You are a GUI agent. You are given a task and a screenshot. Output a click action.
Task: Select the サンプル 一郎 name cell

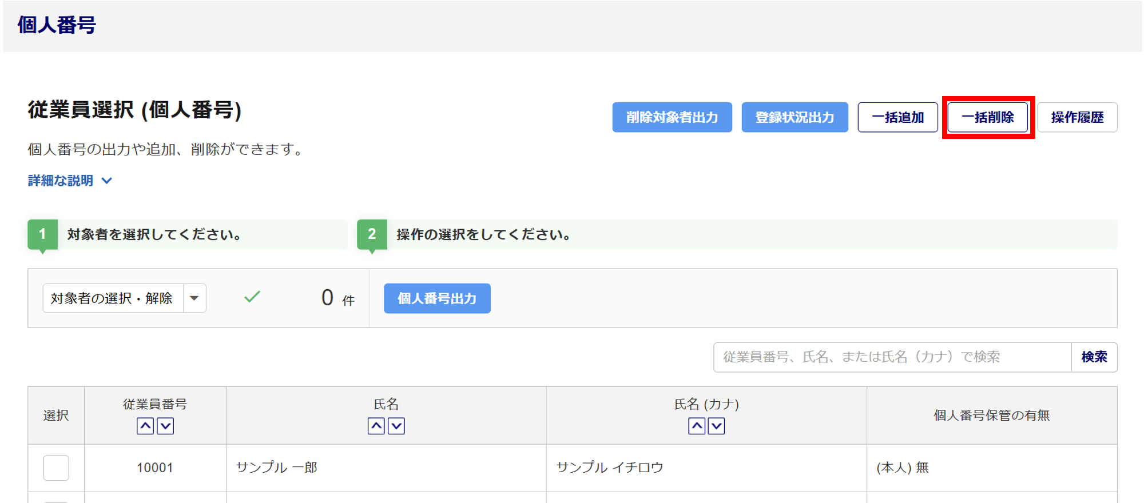point(277,468)
